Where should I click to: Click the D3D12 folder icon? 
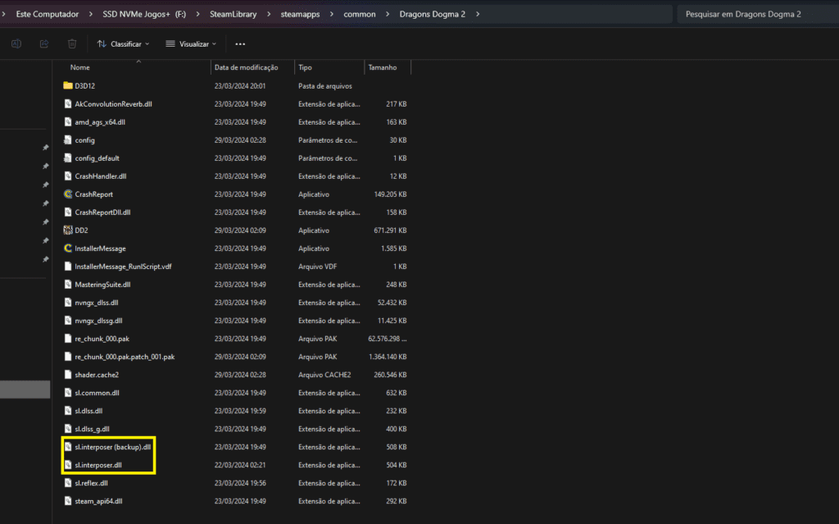(x=68, y=86)
